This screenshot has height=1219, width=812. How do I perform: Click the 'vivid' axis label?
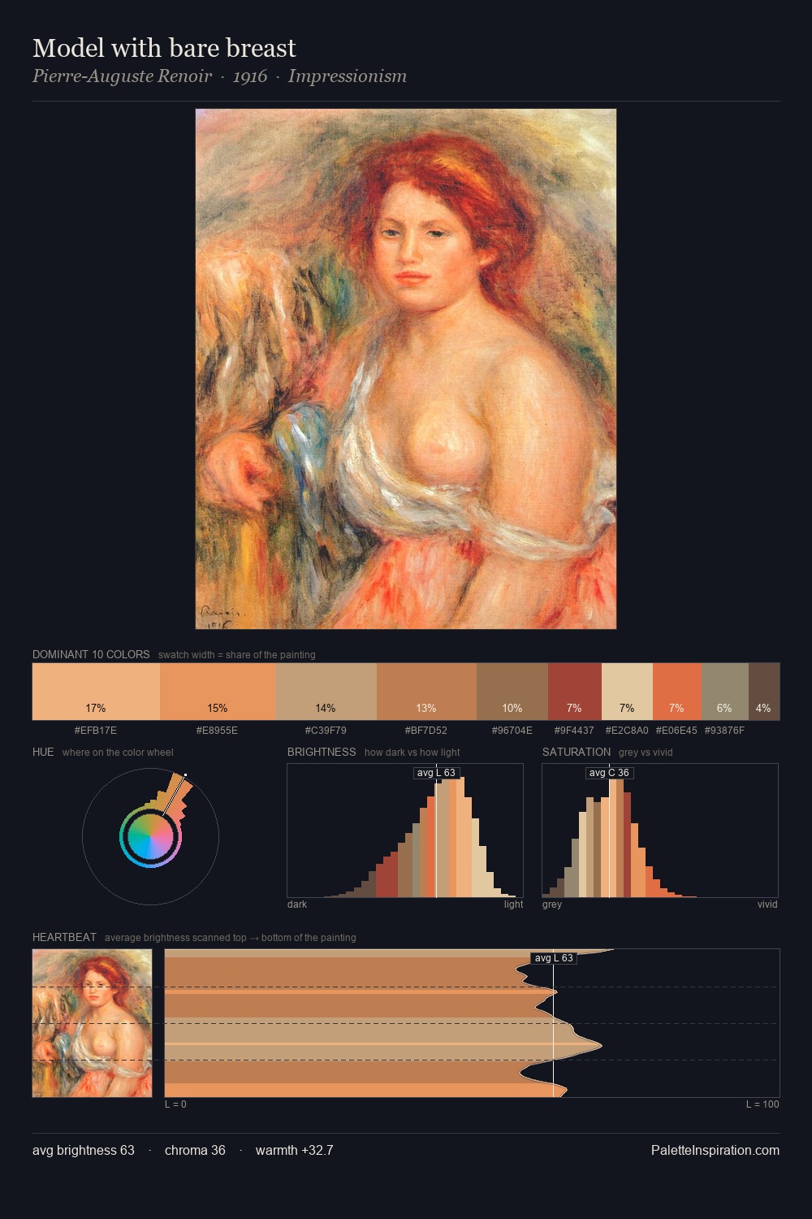pos(767,904)
